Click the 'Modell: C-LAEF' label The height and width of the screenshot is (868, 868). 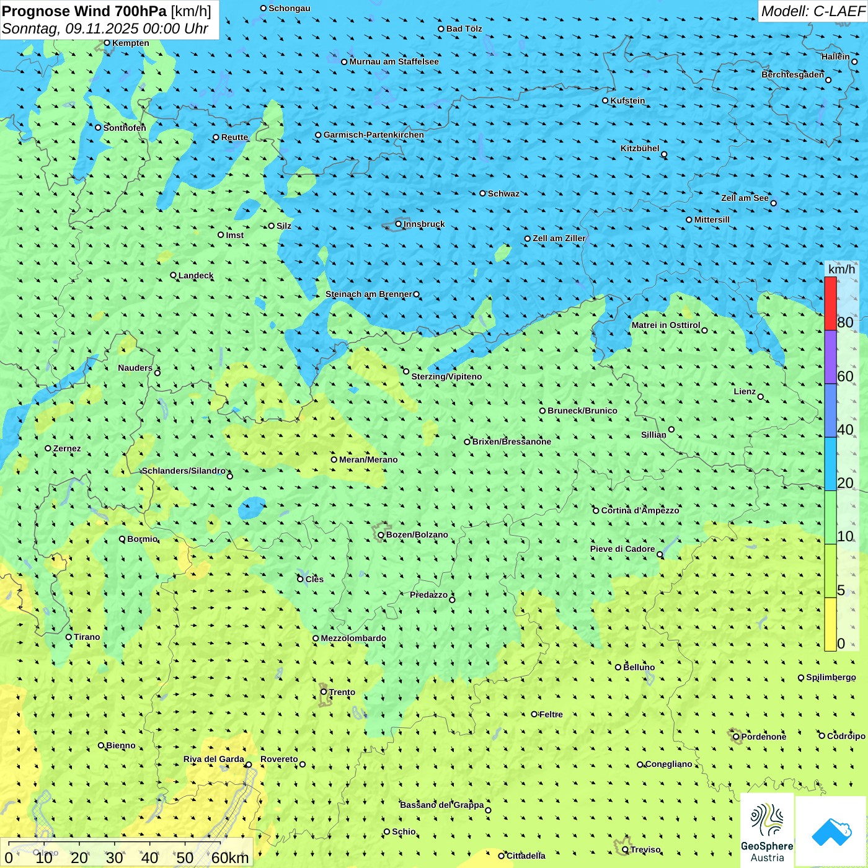pyautogui.click(x=813, y=11)
